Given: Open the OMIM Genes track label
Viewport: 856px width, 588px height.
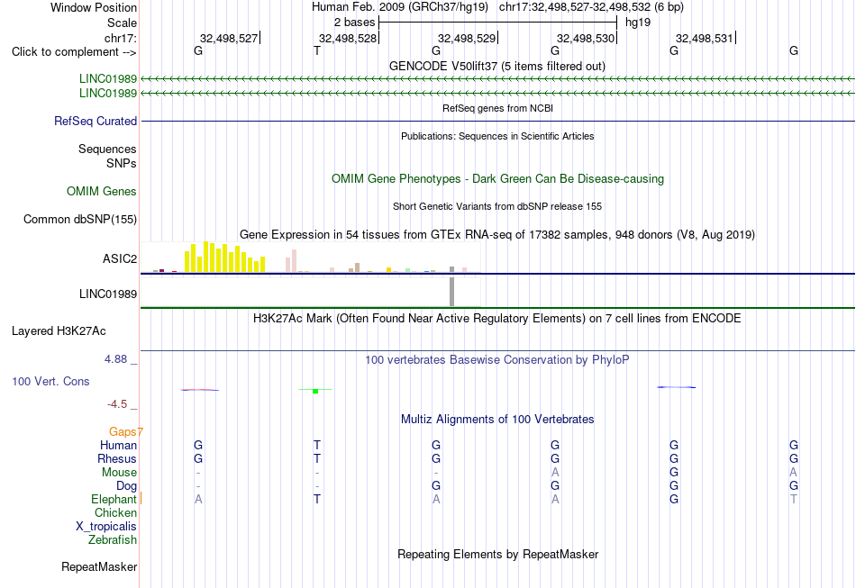Looking at the screenshot, I should tap(102, 192).
